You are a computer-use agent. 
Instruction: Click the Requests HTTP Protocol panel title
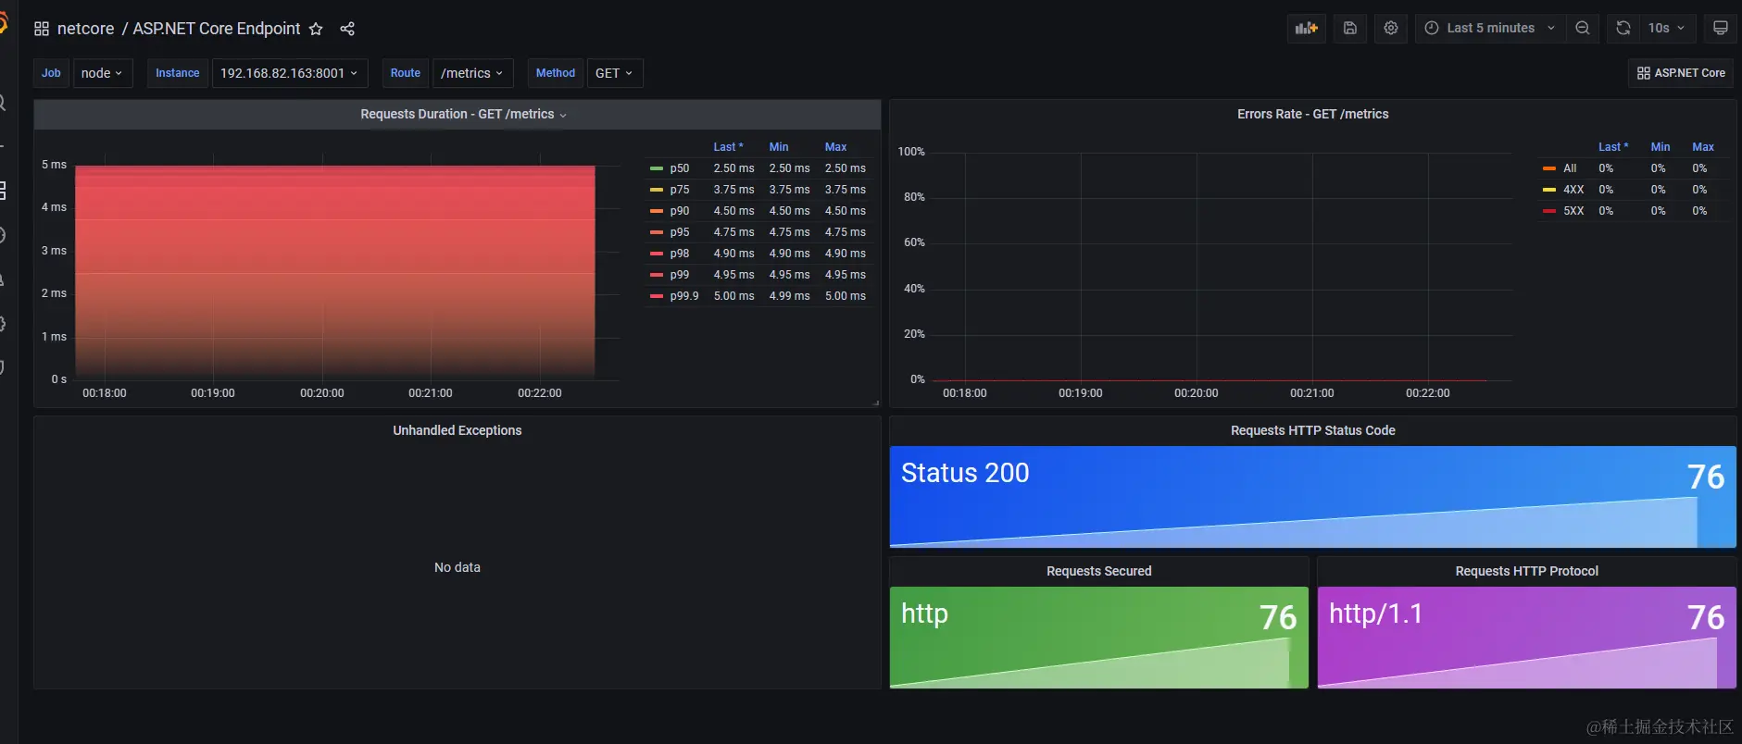1526,571
